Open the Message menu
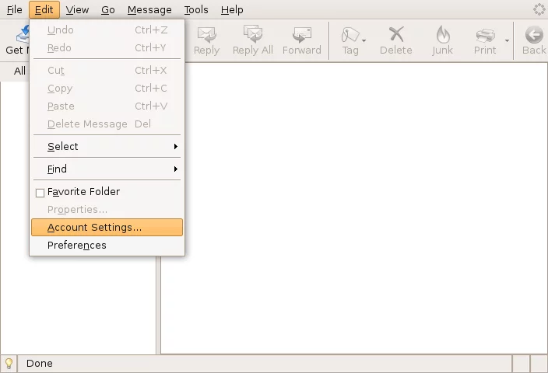548x373 pixels. 149,10
